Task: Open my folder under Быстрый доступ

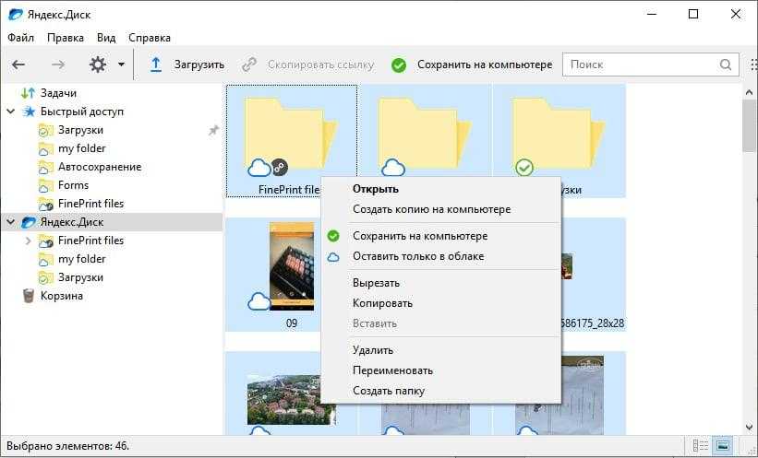Action: pyautogui.click(x=81, y=148)
